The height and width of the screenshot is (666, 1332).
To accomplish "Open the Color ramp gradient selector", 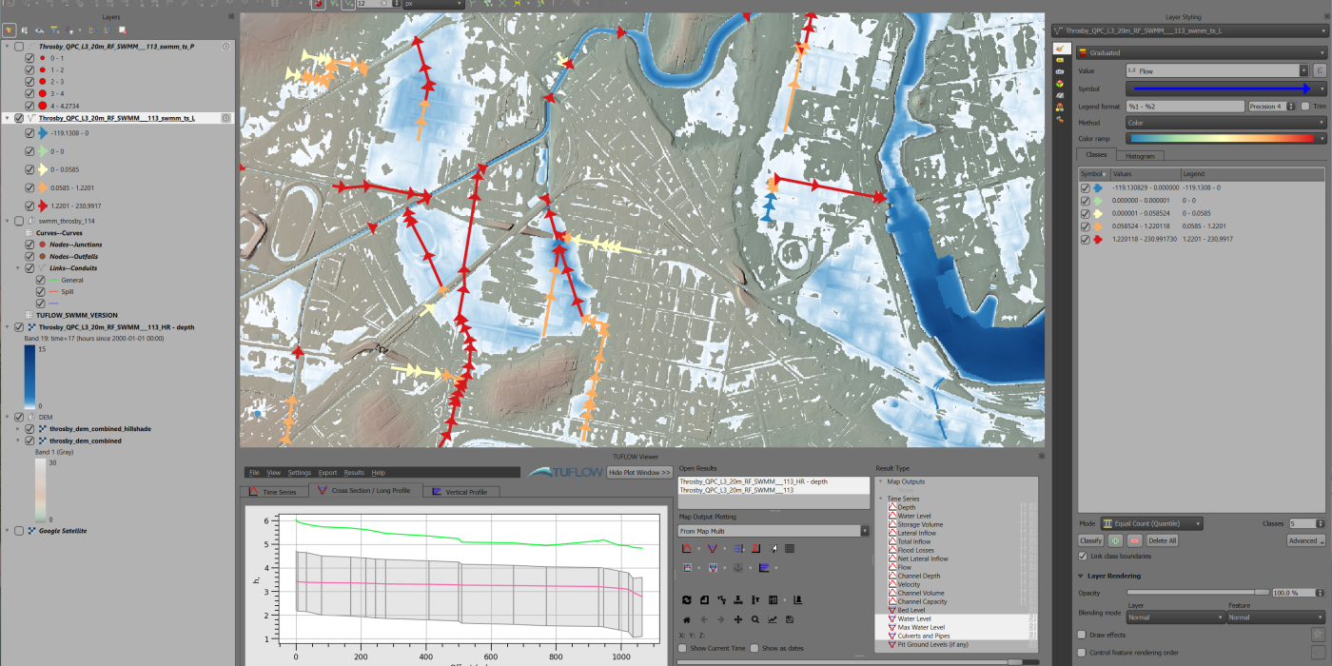I will [x=1225, y=139].
